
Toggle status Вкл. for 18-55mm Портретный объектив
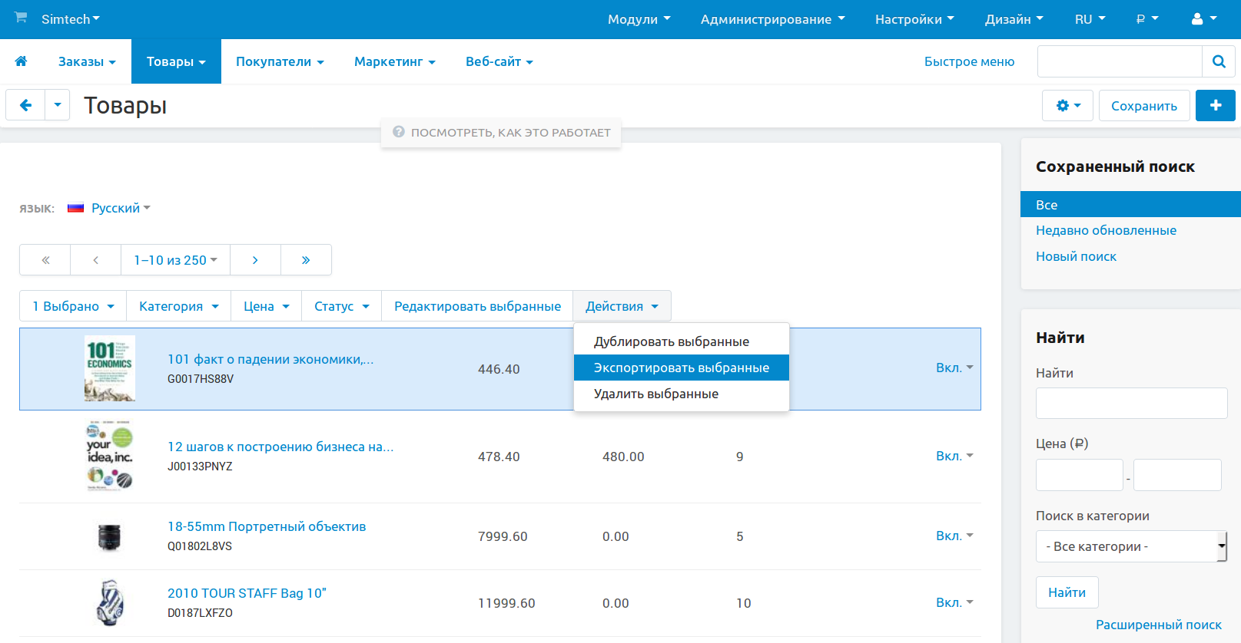(x=954, y=536)
